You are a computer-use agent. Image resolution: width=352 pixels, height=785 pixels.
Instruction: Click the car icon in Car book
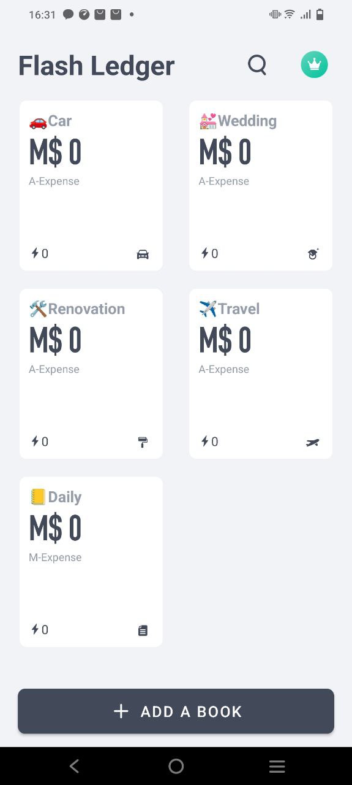[x=143, y=254]
